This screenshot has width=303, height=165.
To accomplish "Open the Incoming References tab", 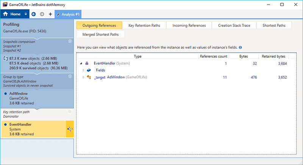I will (x=189, y=25).
